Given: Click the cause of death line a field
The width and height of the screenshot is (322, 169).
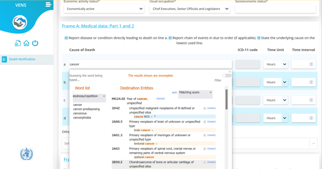Looking at the screenshot, I should tap(150, 64).
